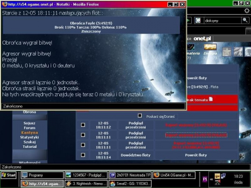
Task: Toggle the select-all checkbox near Poskarż się/Donieś
Action: pyautogui.click(x=140, y=115)
